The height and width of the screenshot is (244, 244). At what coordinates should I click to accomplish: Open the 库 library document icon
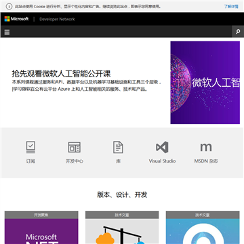118,147
